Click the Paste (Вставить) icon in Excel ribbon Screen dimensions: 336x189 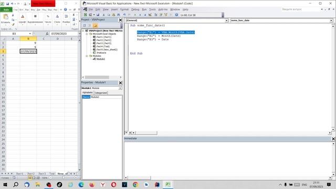[x=6, y=17]
